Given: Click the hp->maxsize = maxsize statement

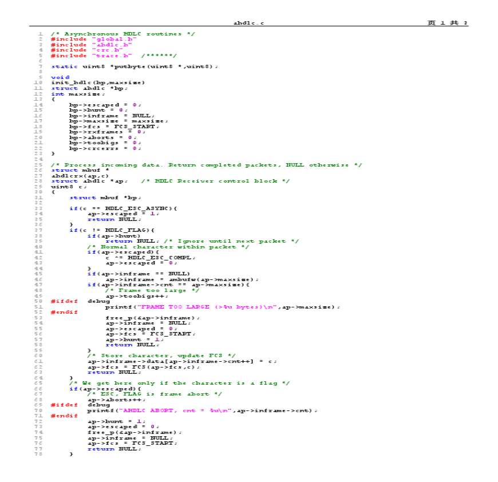Looking at the screenshot, I should tap(118, 121).
